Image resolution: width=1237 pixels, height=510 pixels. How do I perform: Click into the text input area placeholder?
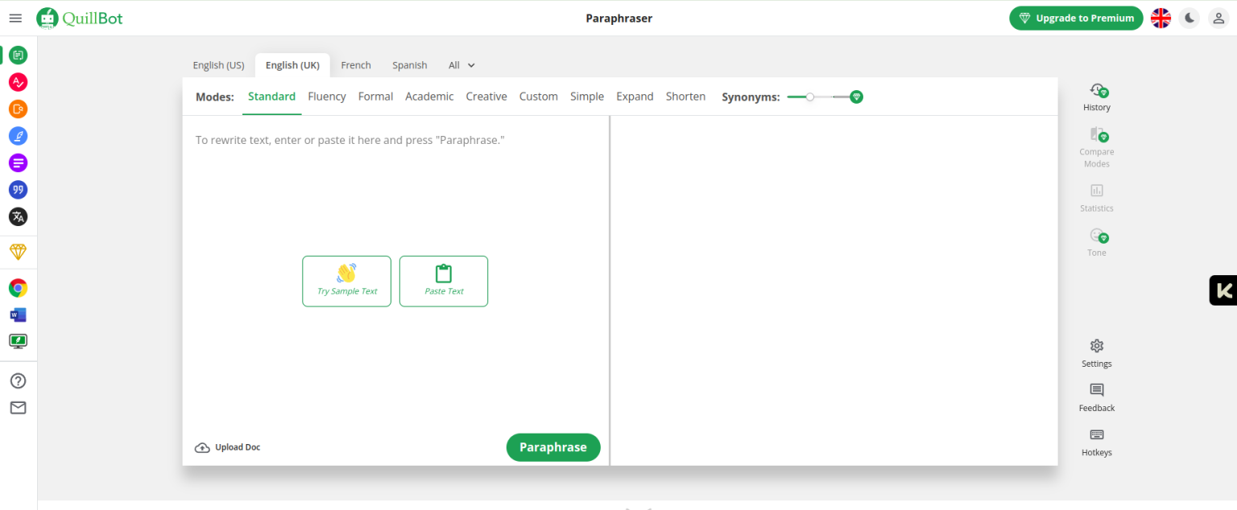350,140
